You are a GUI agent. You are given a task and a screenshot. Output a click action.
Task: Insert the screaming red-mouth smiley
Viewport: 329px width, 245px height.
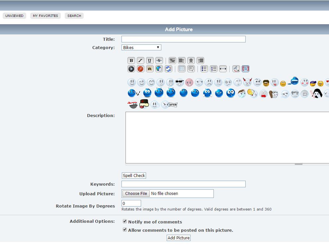pos(263,94)
